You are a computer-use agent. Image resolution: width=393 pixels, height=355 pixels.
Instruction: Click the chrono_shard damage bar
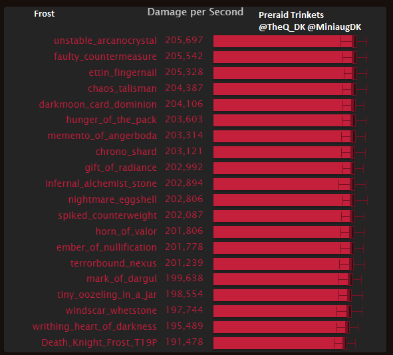(x=284, y=152)
